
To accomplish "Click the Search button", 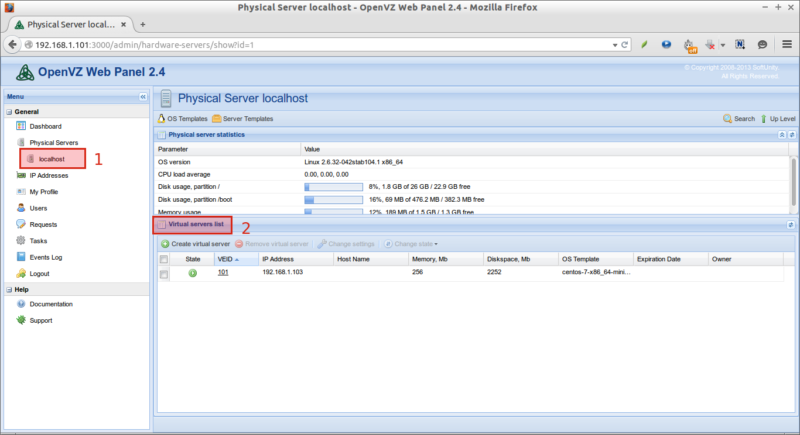I will (x=739, y=119).
